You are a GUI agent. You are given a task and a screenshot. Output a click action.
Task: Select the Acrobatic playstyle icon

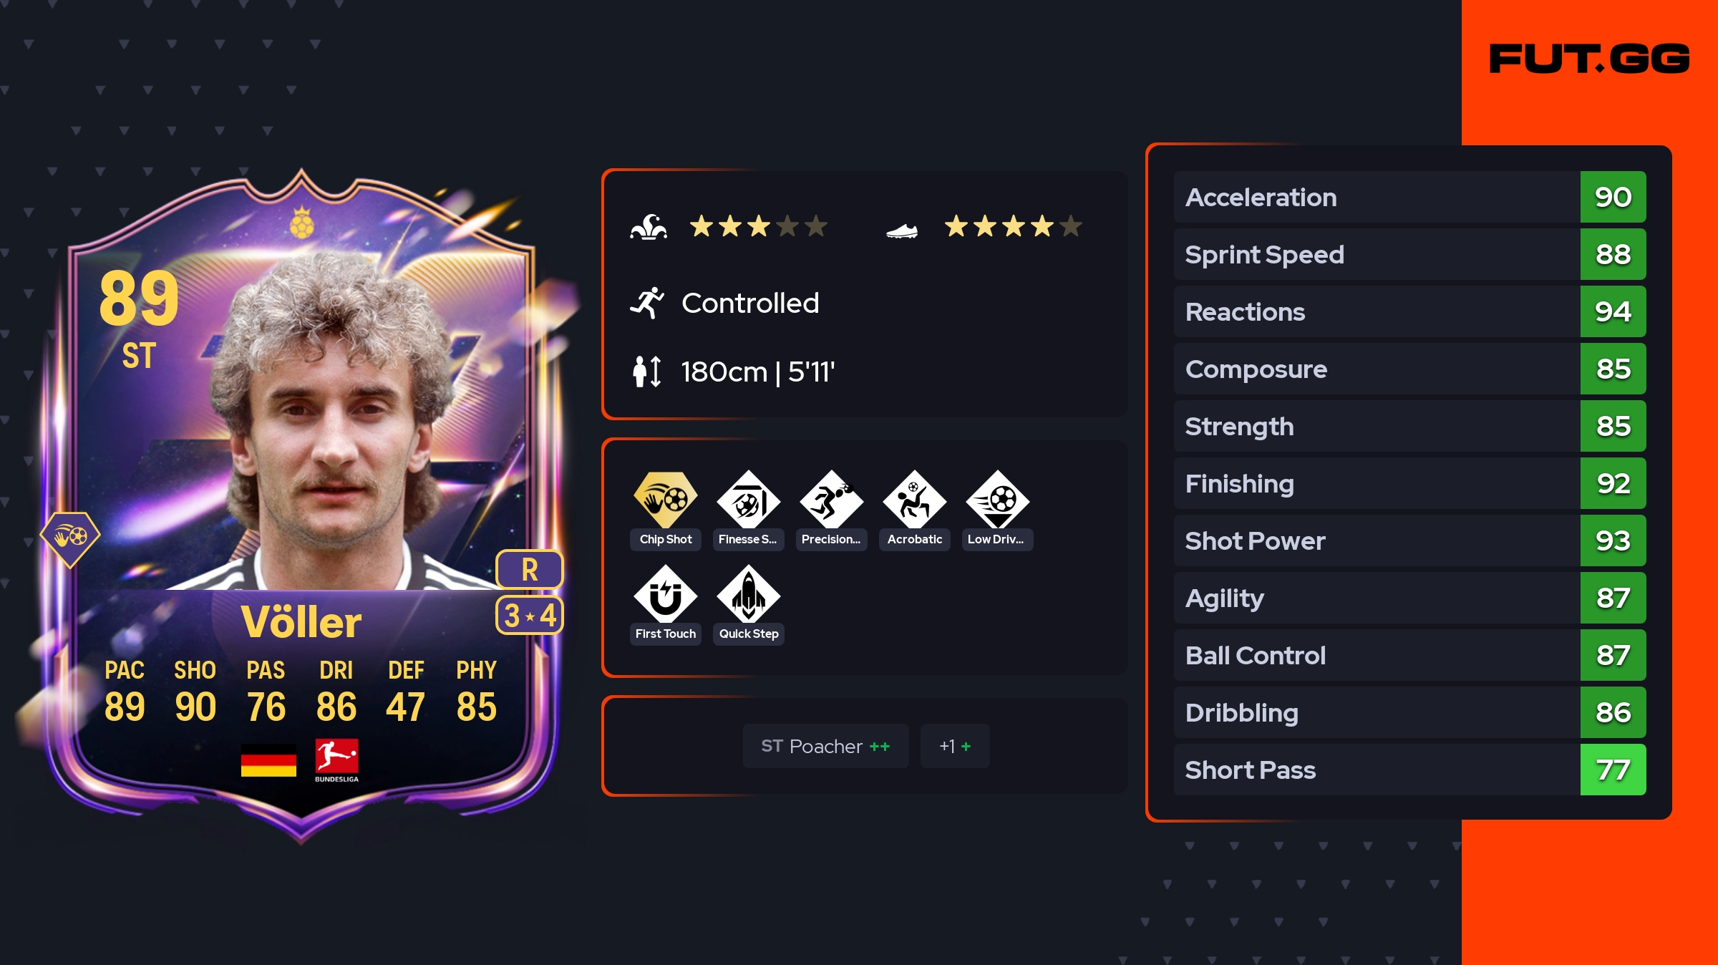(x=914, y=500)
